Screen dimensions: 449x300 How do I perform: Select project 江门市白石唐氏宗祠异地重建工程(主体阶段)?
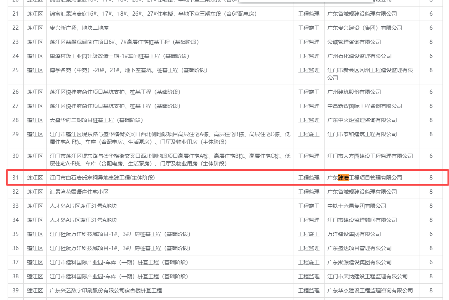pos(102,178)
